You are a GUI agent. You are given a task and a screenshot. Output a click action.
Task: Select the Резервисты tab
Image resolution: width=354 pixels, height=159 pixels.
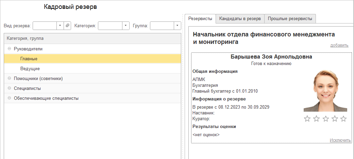(200, 19)
